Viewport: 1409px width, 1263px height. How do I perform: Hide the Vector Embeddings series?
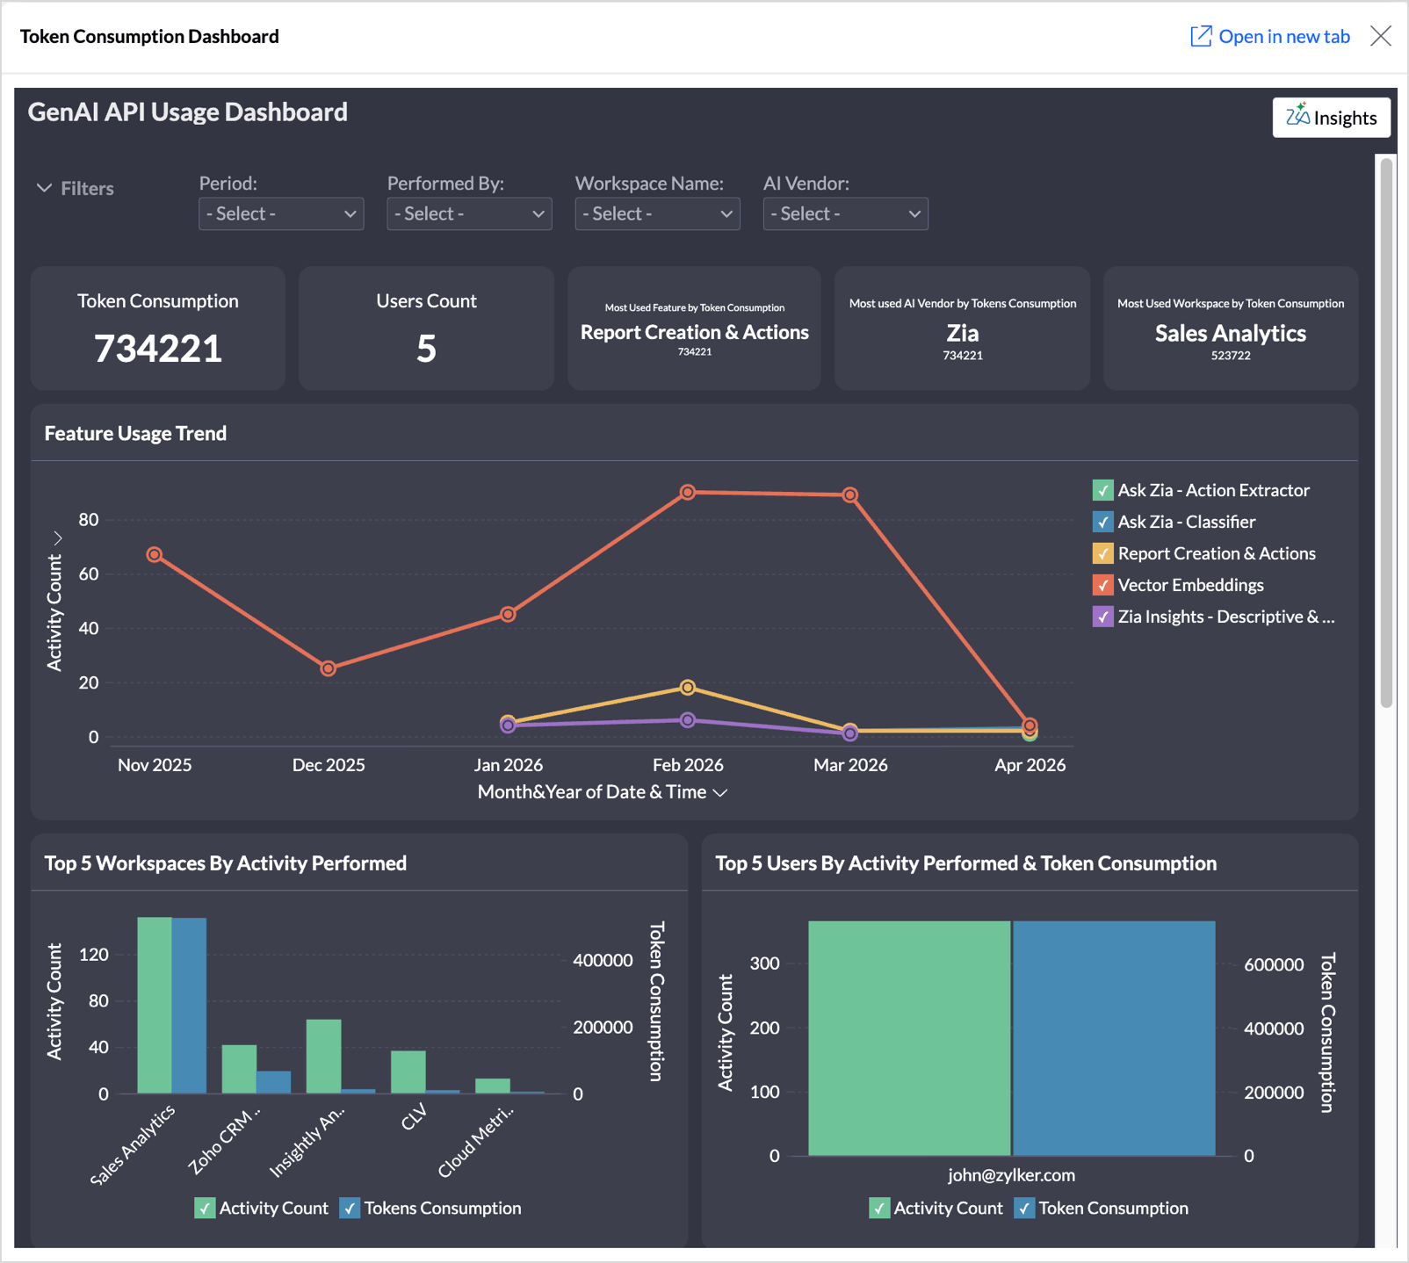[1102, 585]
